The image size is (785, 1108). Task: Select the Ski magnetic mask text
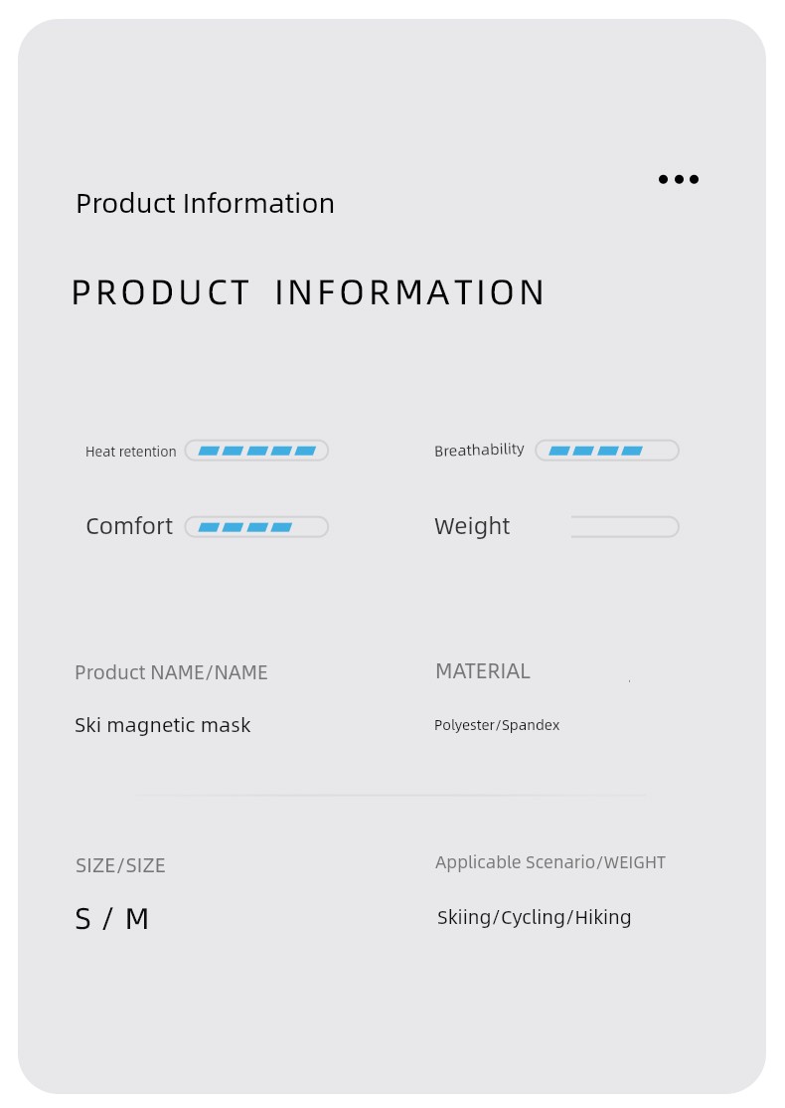point(163,725)
